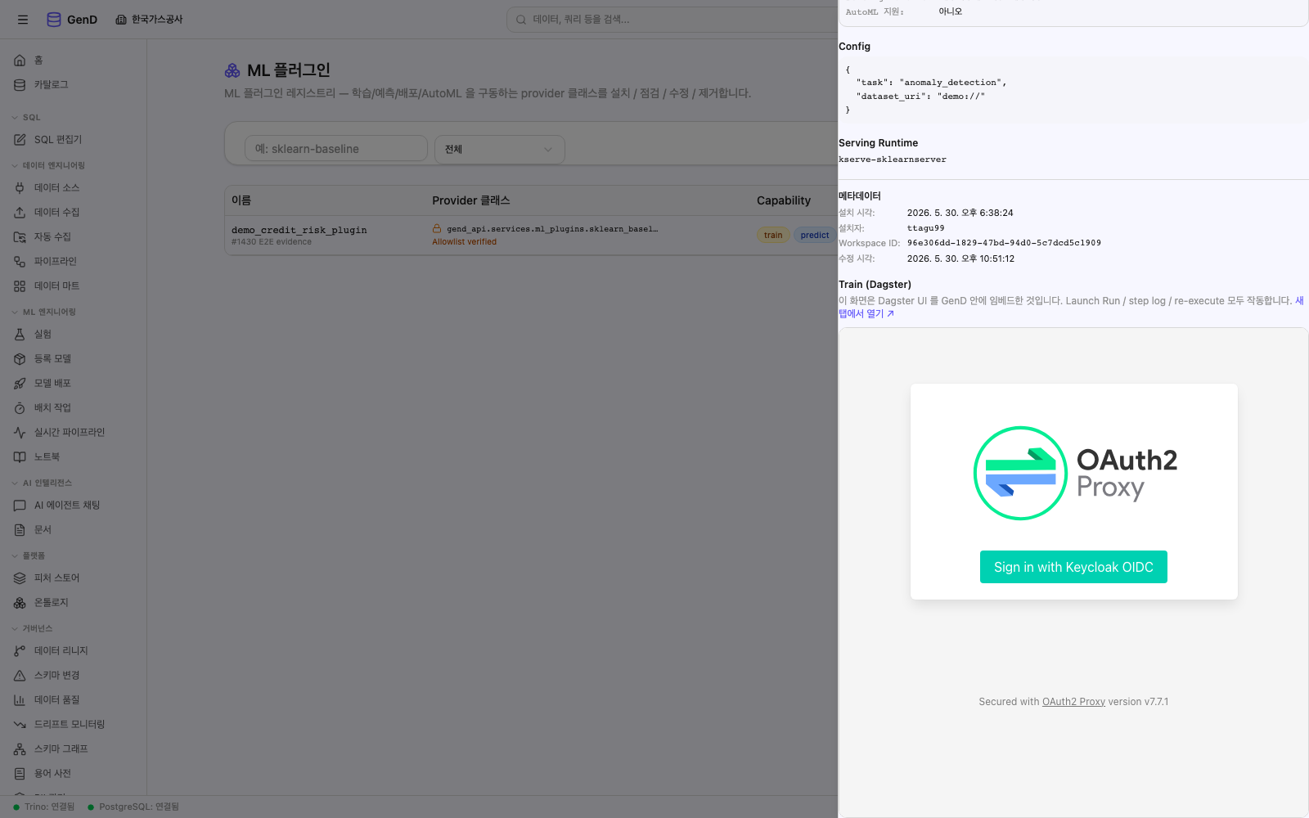1309x818 pixels.
Task: Click the sklearn-baseline name filter input
Action: pos(335,149)
